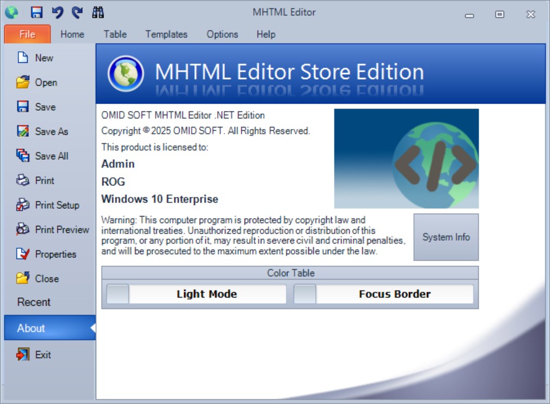
Task: Click 'This product is licensed to:' text
Action: click(x=155, y=147)
